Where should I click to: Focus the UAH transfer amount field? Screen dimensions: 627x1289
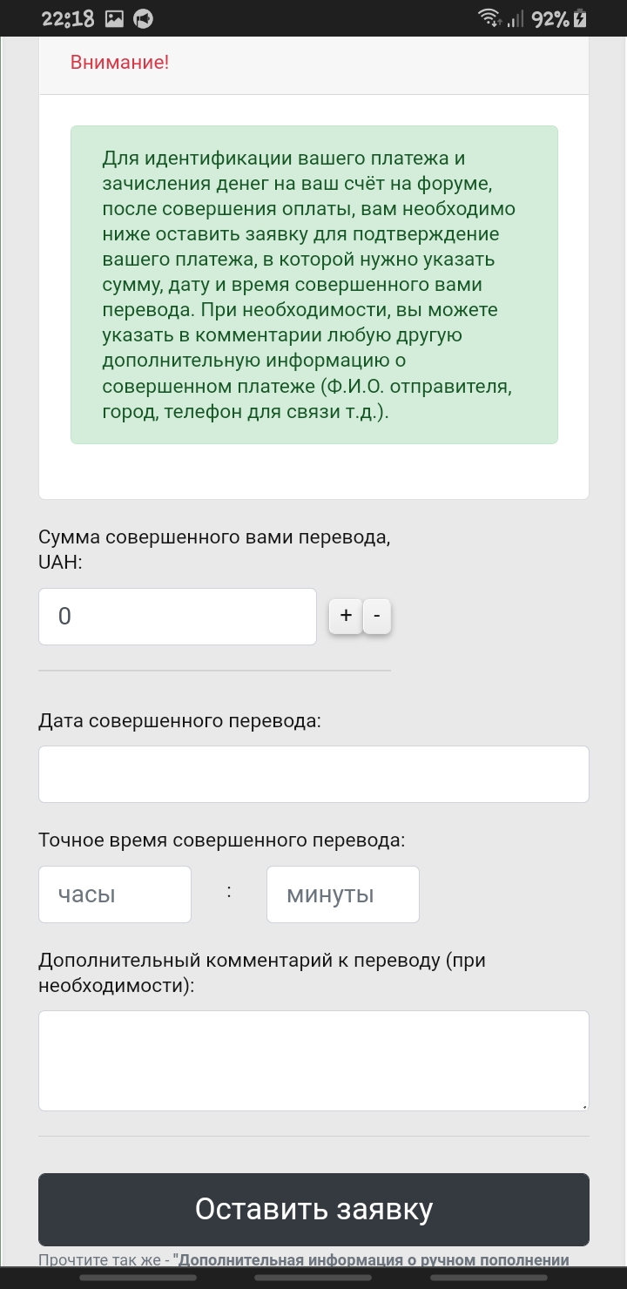[178, 617]
